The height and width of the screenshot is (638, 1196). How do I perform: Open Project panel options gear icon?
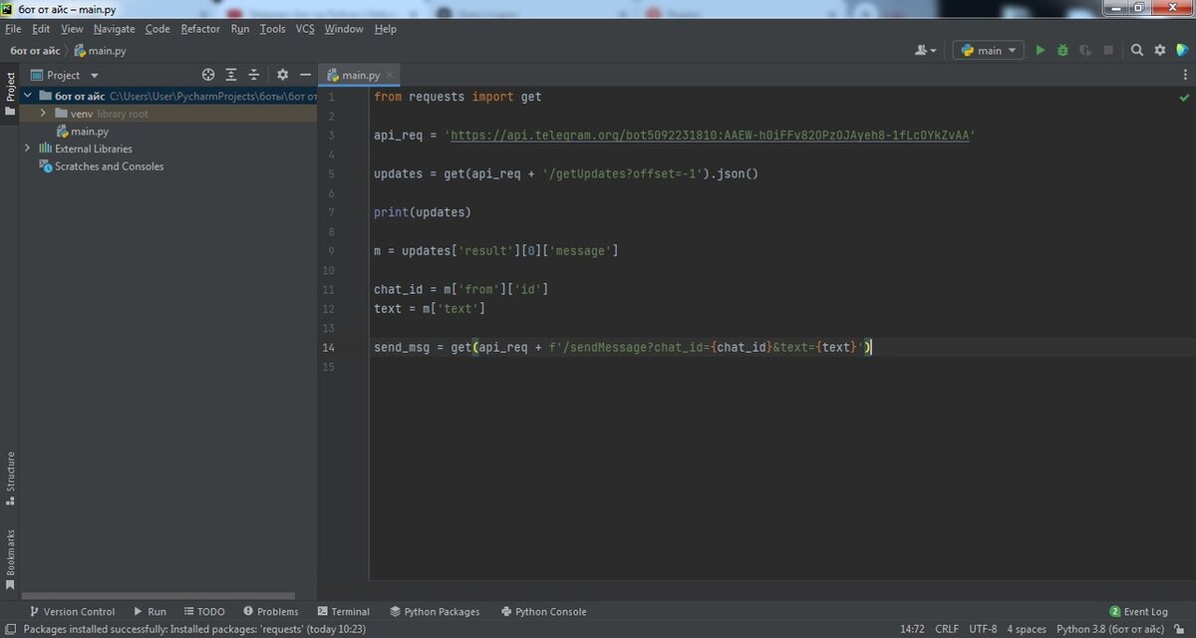(x=282, y=75)
